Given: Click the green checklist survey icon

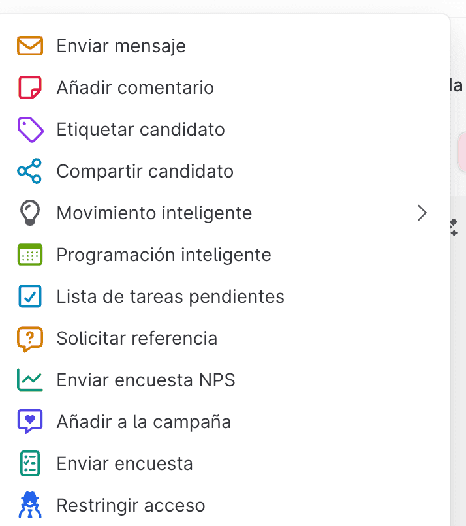Looking at the screenshot, I should (x=30, y=463).
